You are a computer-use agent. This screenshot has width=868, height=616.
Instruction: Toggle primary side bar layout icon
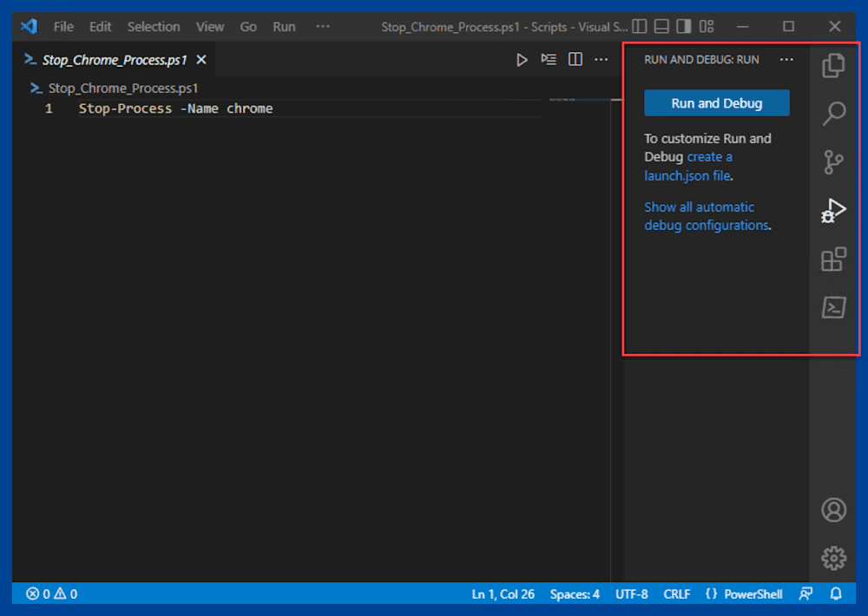pyautogui.click(x=640, y=27)
